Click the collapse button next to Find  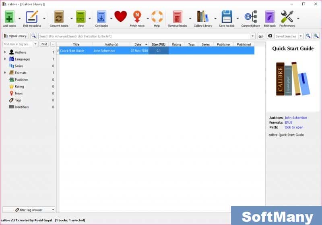pyautogui.click(x=53, y=44)
